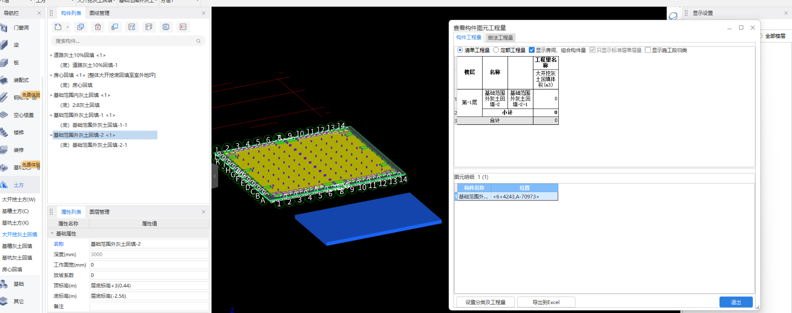Screen dimensions: 792x313
Task: Click the extract component eyedropper icon
Action: pyautogui.click(x=149, y=27)
